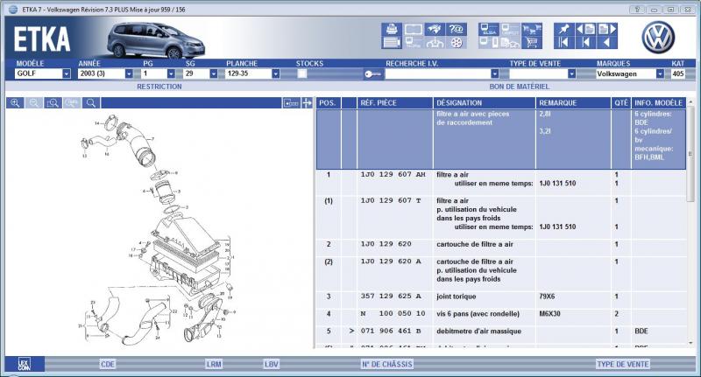This screenshot has width=701, height=377.
Task: Click the air filter exploded diagram
Action: [159, 230]
